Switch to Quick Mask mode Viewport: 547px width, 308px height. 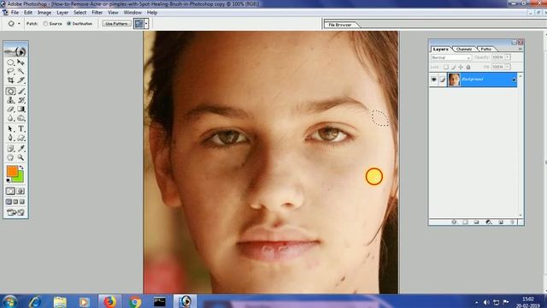[21, 191]
